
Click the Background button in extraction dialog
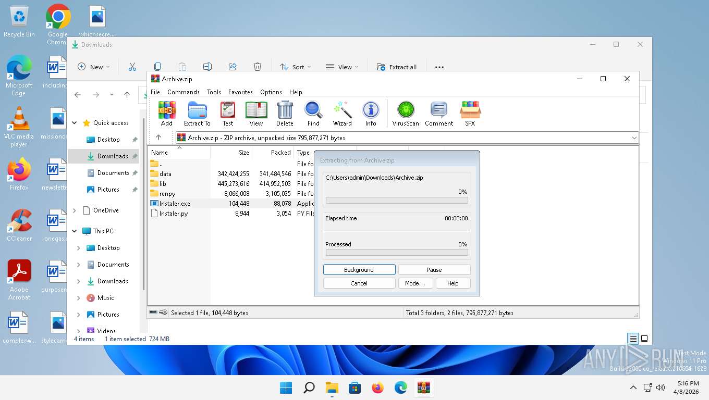(359, 270)
